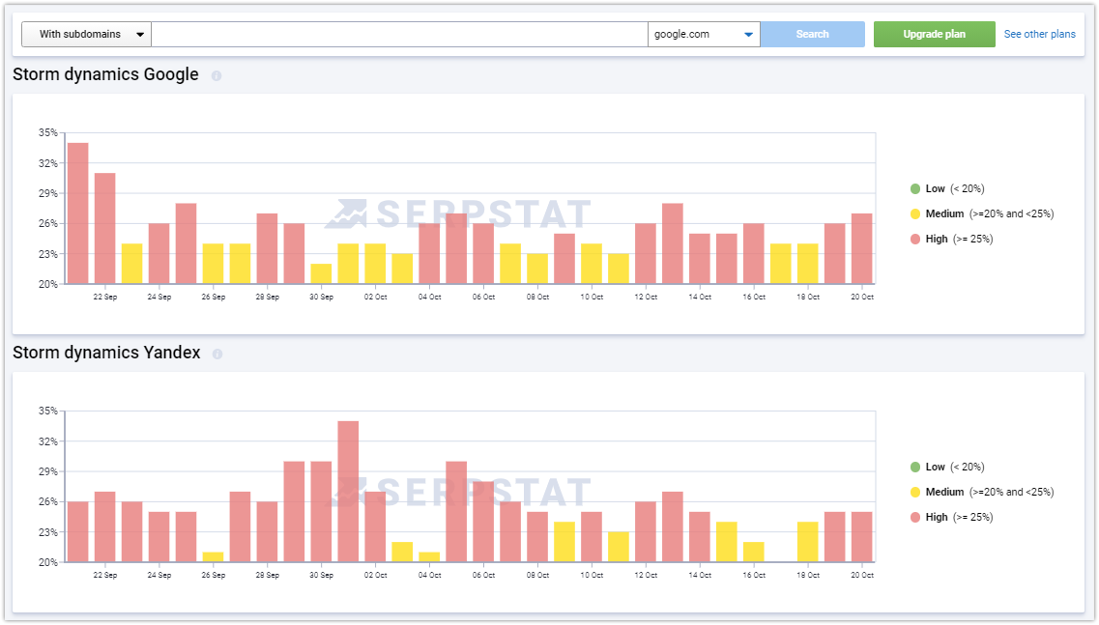Select yellow 10 Oct bar in Google chart

[x=592, y=264]
